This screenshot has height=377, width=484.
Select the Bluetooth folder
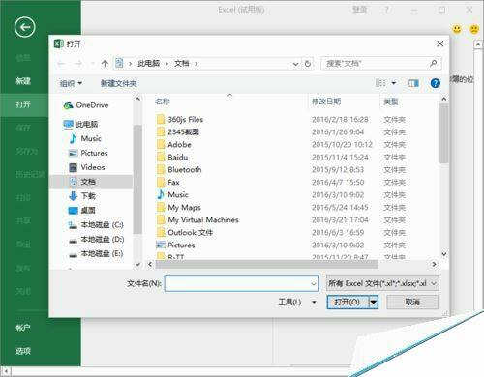[x=179, y=170]
